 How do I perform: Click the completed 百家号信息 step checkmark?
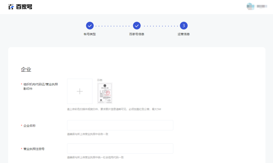point(136,25)
